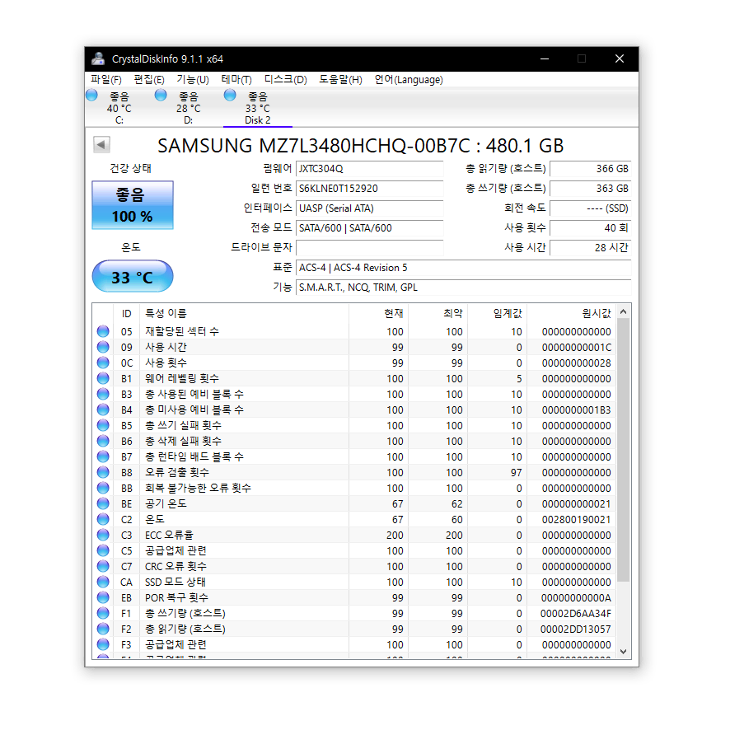Click status orb of F2 총 읽기량 (호스트)
The height and width of the screenshot is (730, 730).
tap(103, 629)
